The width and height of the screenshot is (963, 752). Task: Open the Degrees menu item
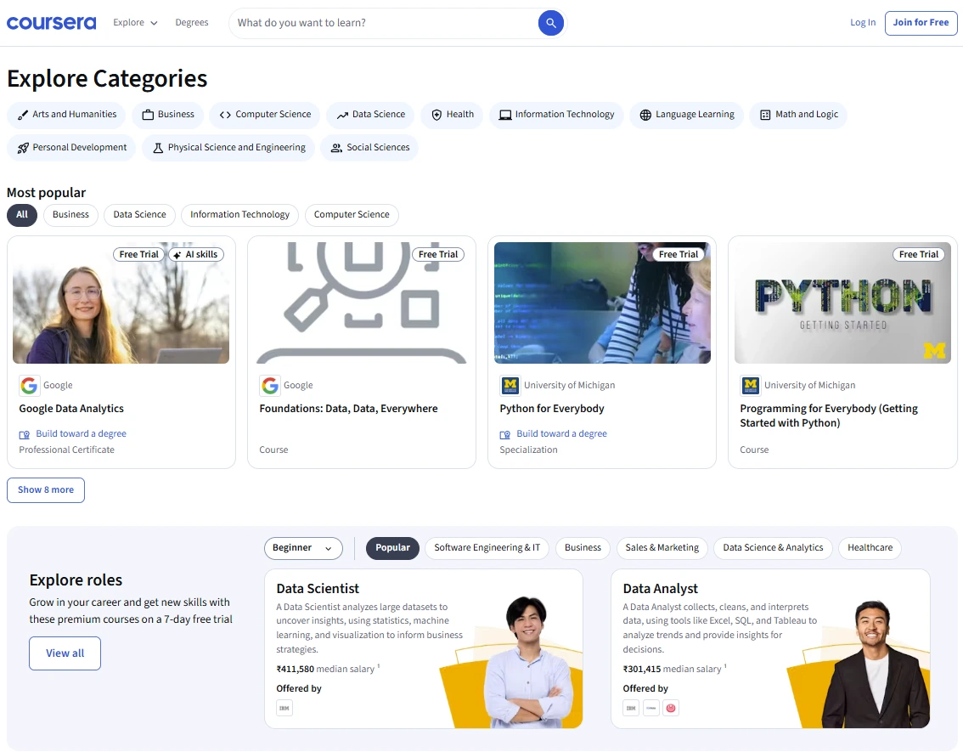(191, 23)
